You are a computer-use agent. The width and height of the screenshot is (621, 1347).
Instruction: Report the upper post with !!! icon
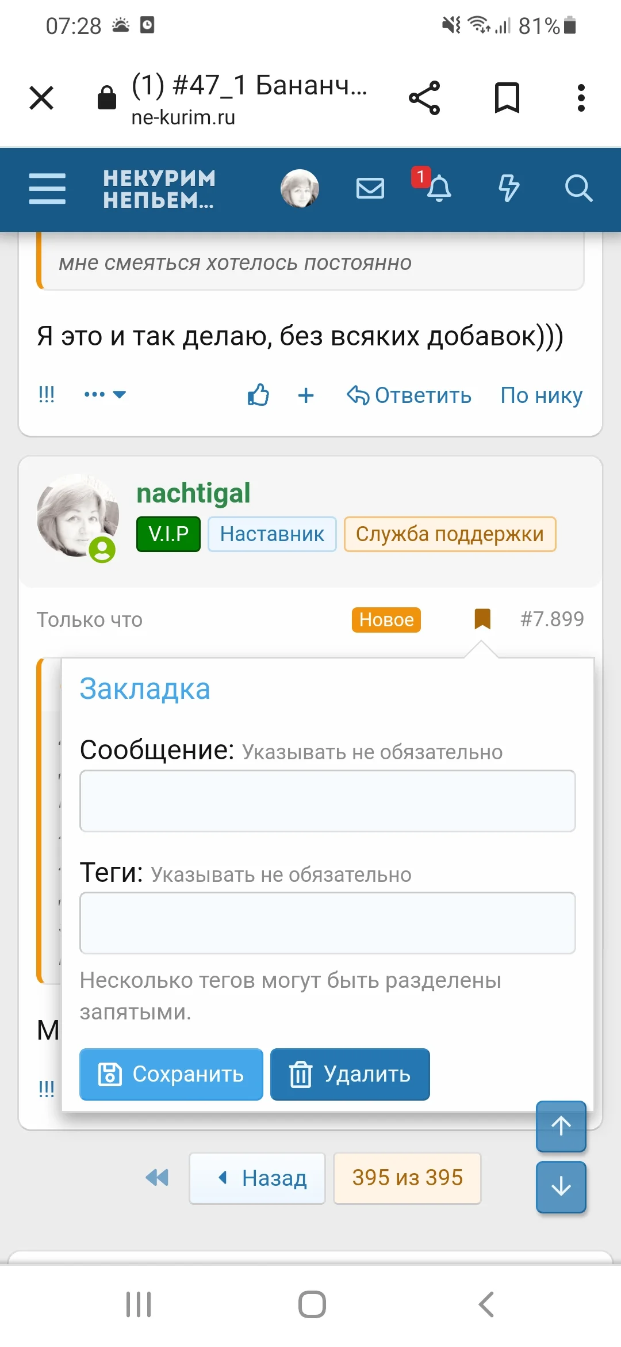(x=47, y=395)
